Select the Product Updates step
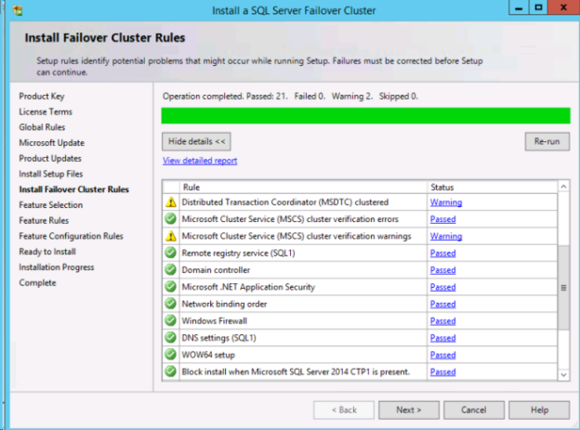Screen dimensions: 580x430 [x=50, y=158]
